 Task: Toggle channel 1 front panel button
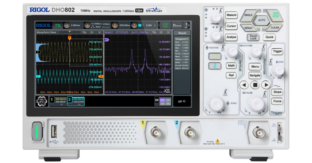[215, 56]
